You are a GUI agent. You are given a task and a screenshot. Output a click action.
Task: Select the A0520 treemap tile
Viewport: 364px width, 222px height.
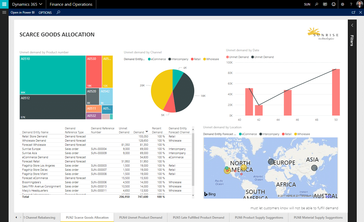pyautogui.click(x=93, y=96)
